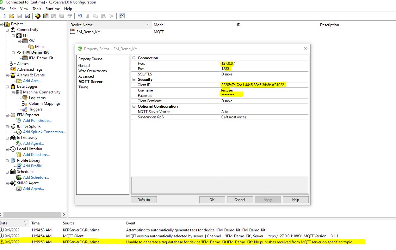Click the New Device toolbar icon
The width and height of the screenshot is (396, 250).
46,16
